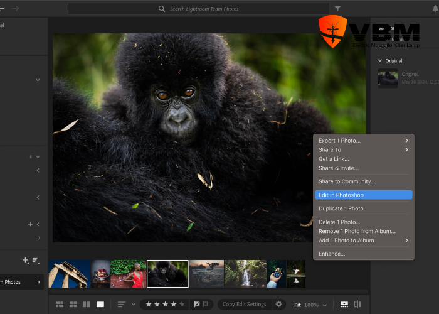Set zoom to Fit

[x=297, y=305]
